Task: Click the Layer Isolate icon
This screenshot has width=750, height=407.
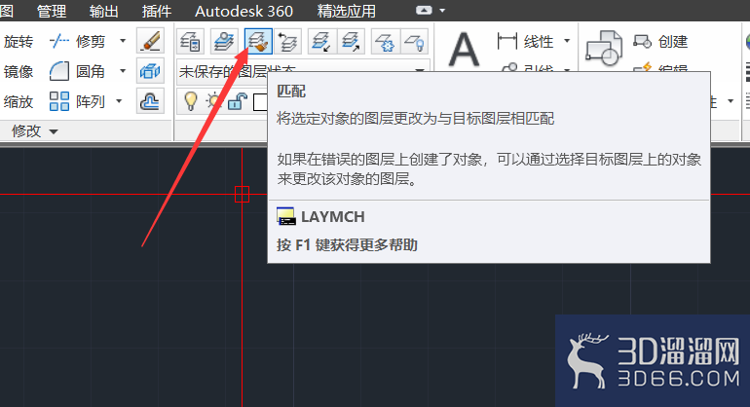Action: pos(321,42)
